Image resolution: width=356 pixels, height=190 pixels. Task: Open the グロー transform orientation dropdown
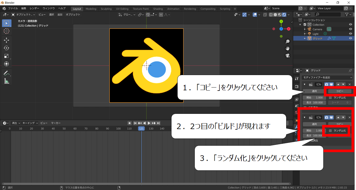[x=127, y=15]
